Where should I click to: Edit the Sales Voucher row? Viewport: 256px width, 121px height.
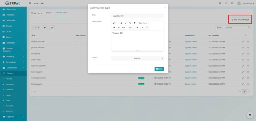(243, 84)
